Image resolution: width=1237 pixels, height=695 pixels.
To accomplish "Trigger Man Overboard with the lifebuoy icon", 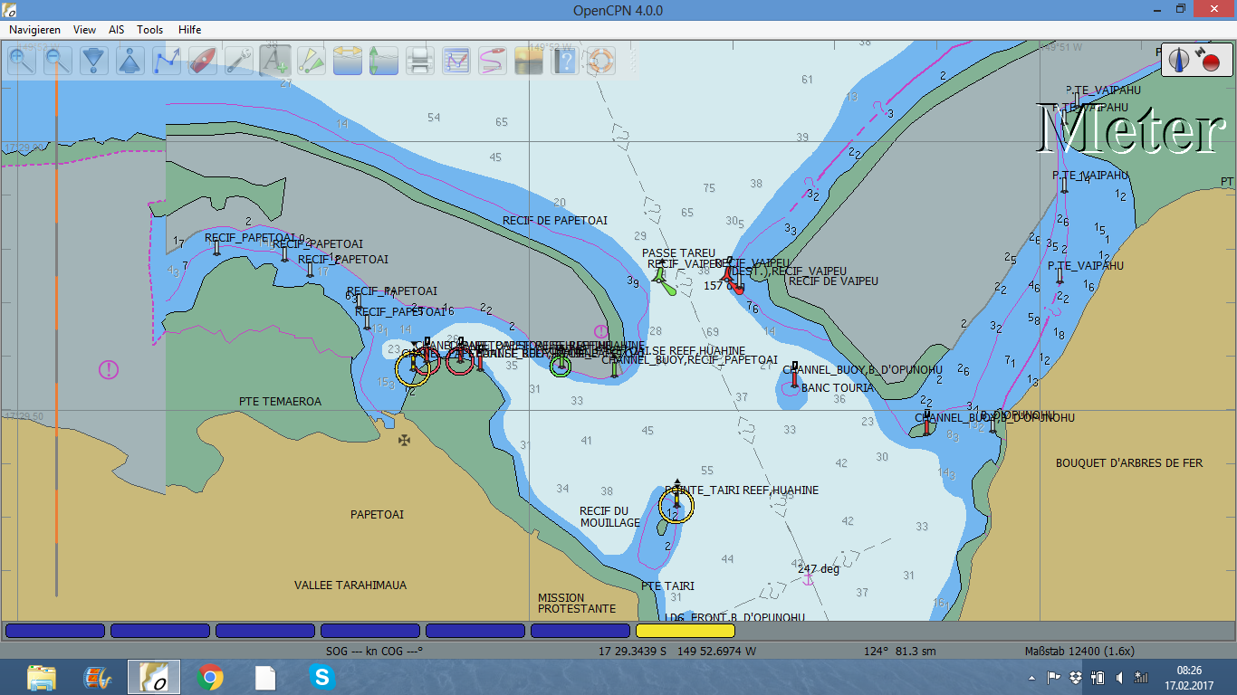I will (x=600, y=61).
